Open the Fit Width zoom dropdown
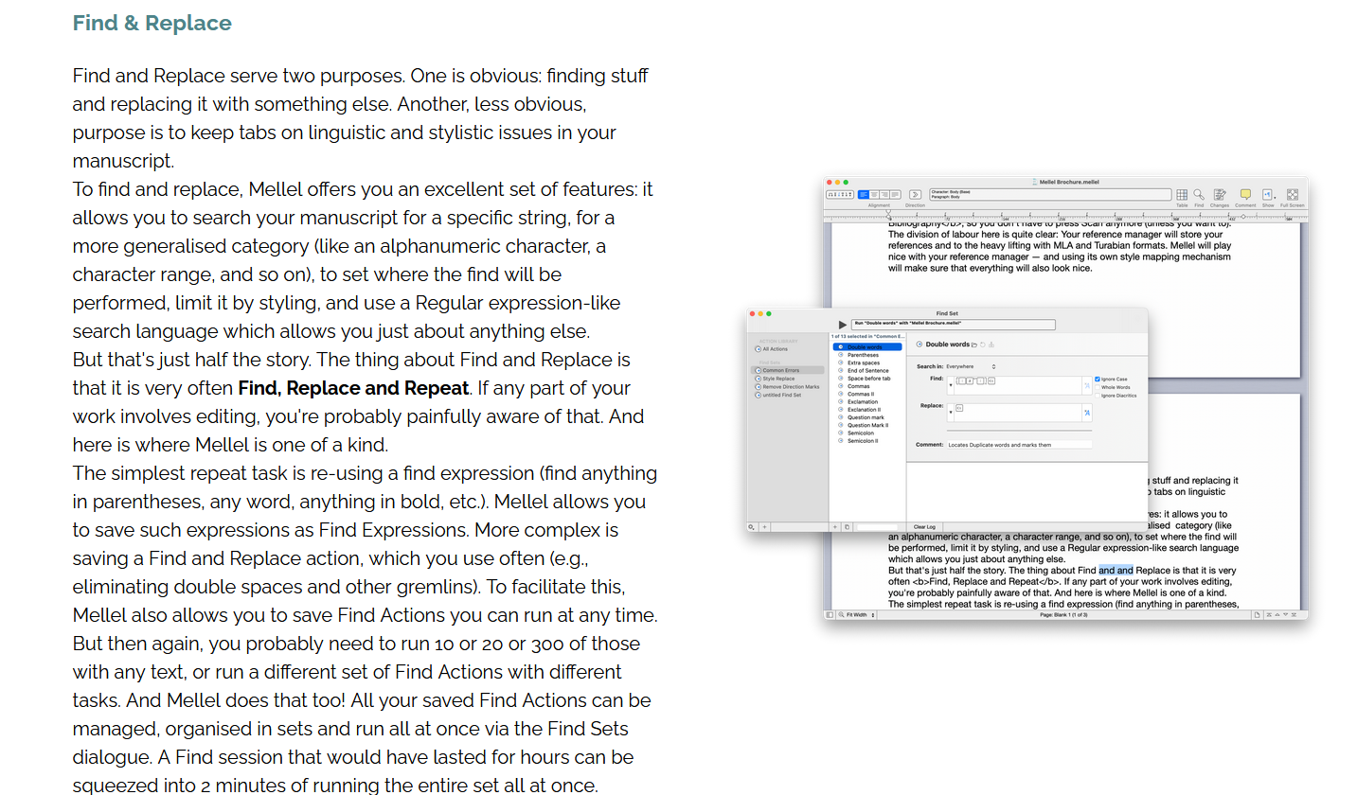The height and width of the screenshot is (795, 1357). pos(857,615)
